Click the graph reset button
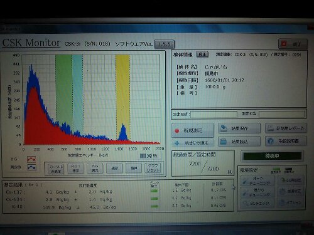 (x=153, y=168)
